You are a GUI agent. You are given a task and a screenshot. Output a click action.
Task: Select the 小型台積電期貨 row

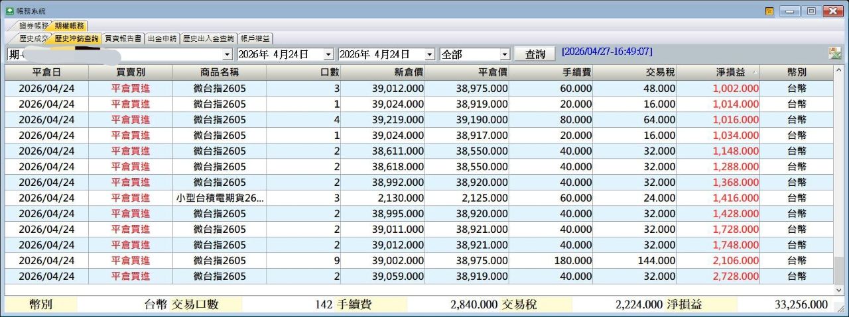coord(220,198)
